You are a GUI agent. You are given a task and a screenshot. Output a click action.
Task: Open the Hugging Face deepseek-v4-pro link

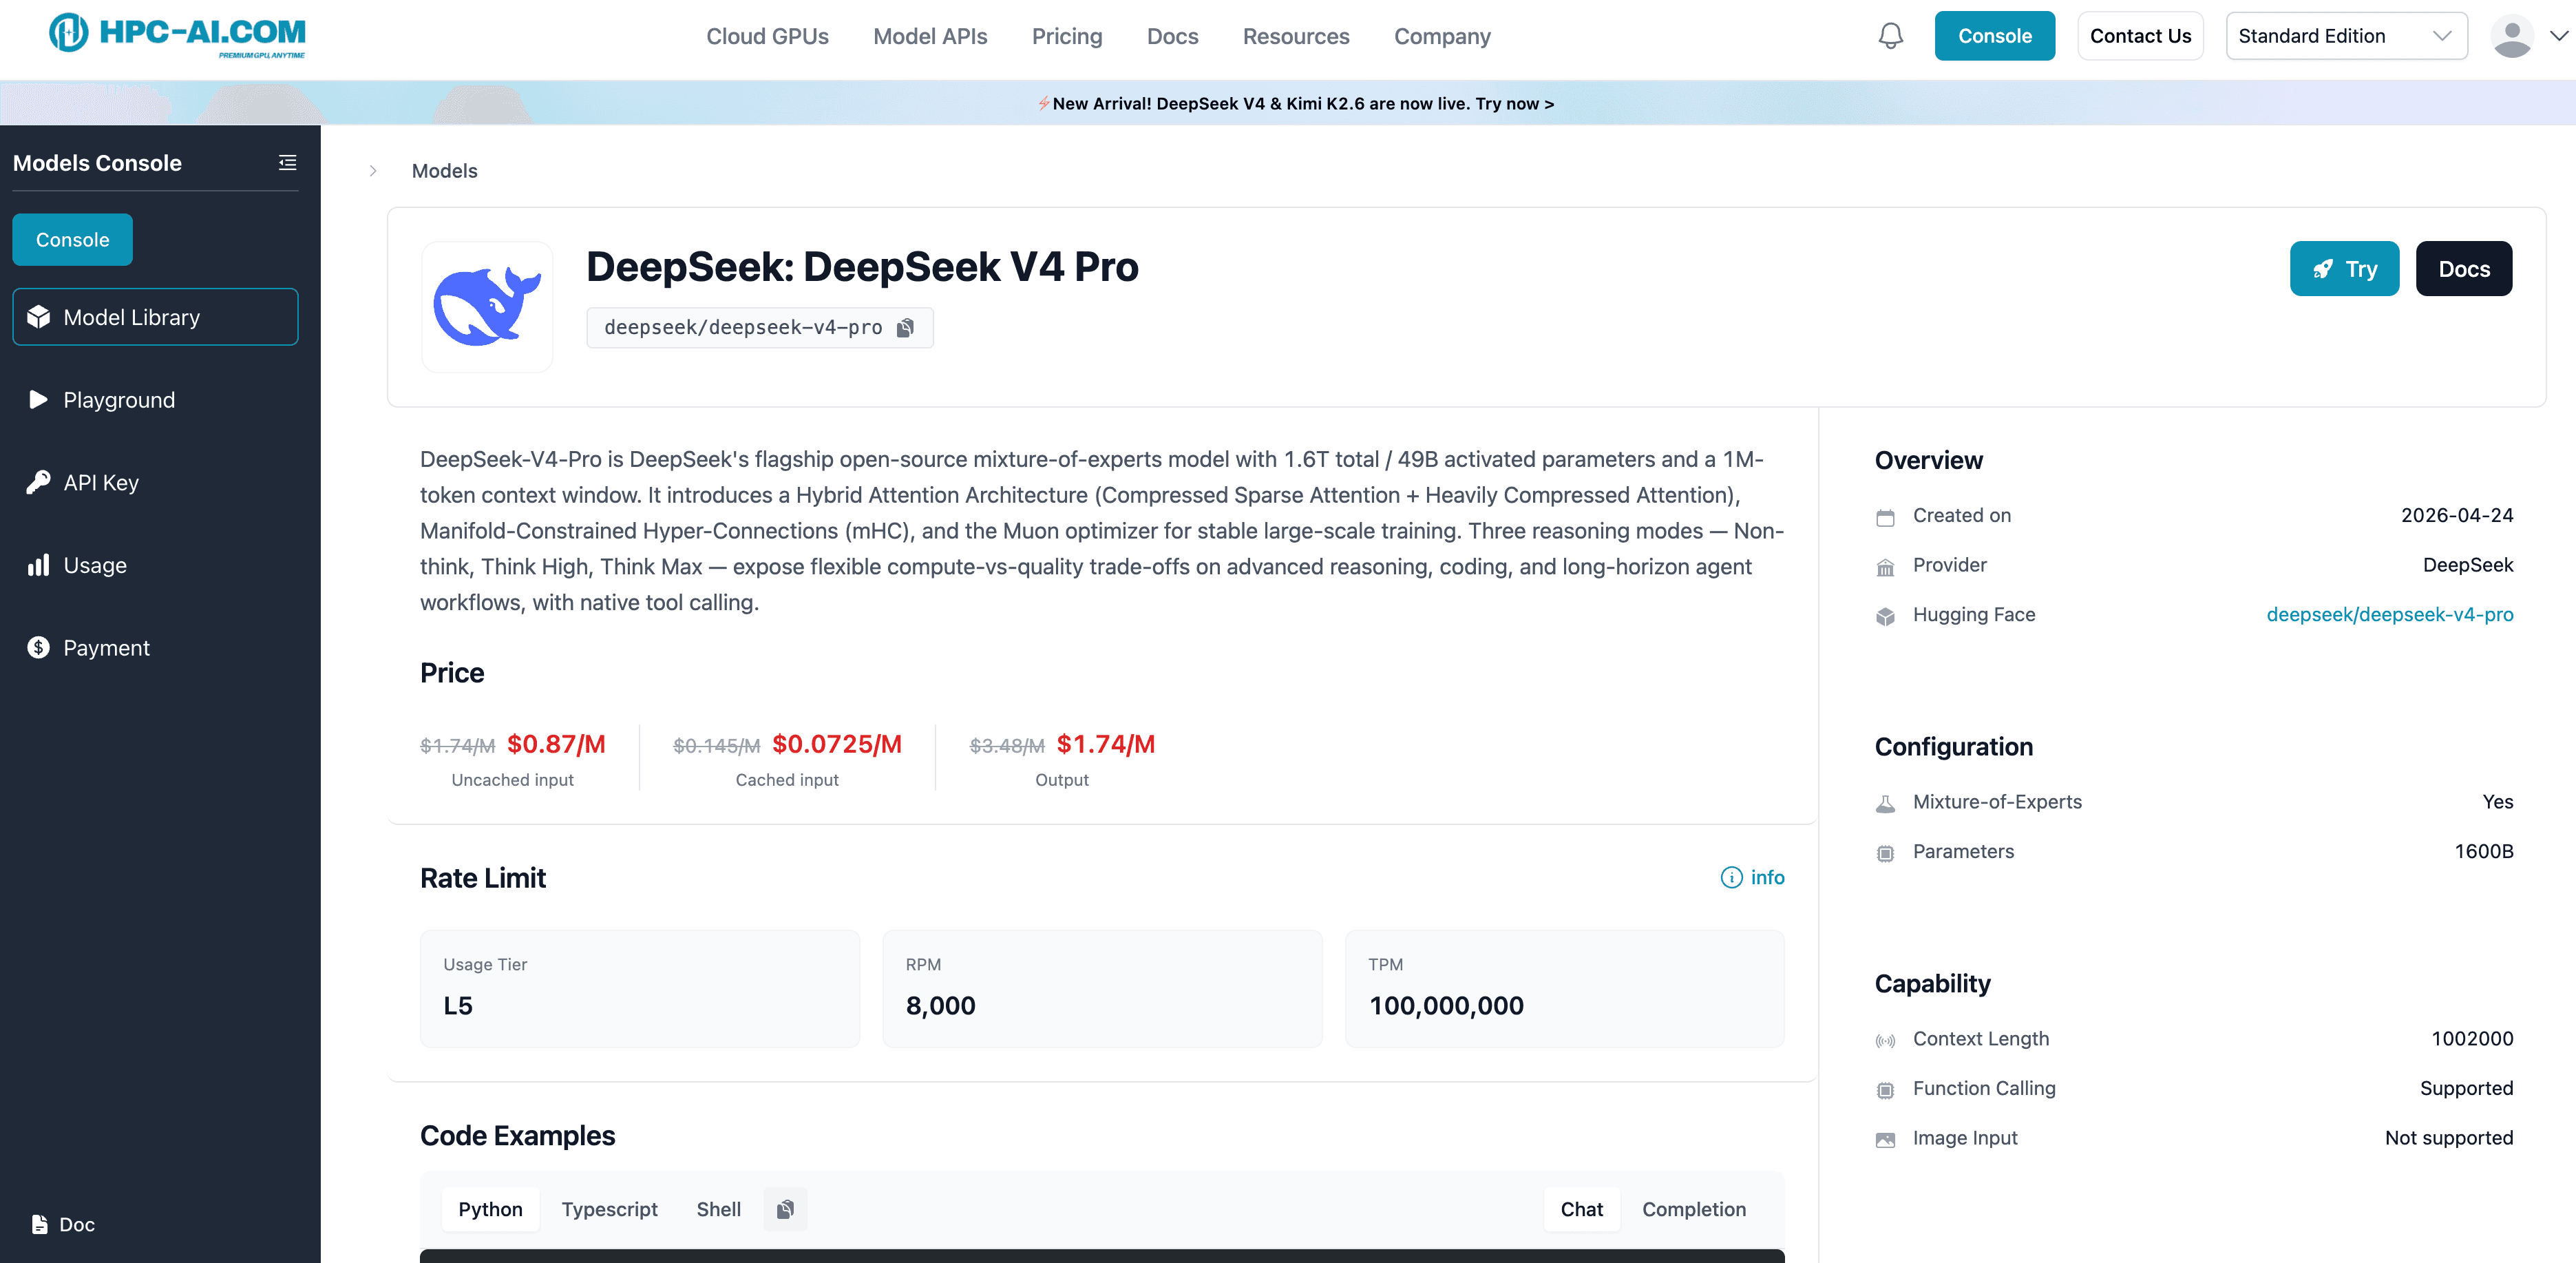2389,614
